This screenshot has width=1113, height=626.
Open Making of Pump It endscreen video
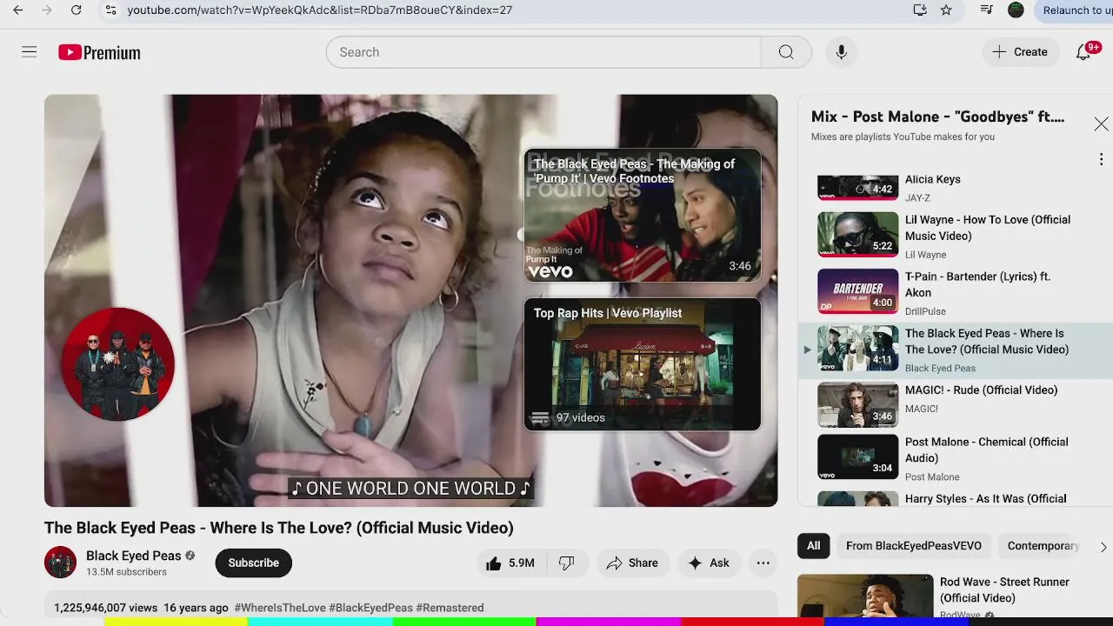coord(643,215)
